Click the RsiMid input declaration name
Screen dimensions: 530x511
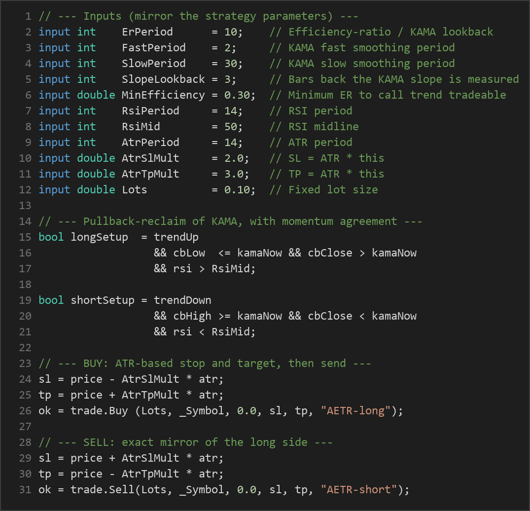pos(141,127)
